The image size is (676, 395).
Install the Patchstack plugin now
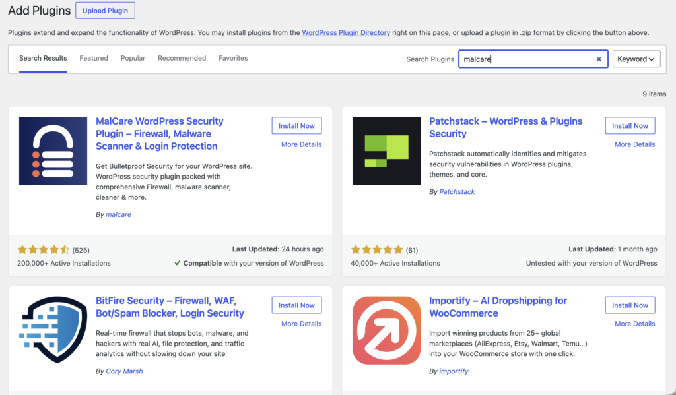click(x=630, y=126)
